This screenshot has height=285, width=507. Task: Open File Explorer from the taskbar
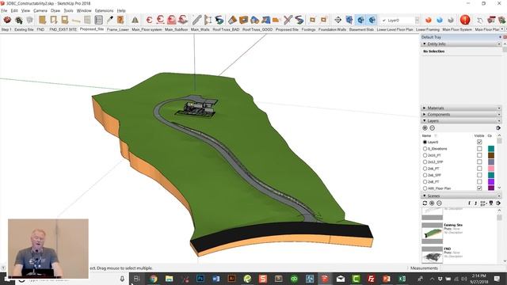(169, 278)
